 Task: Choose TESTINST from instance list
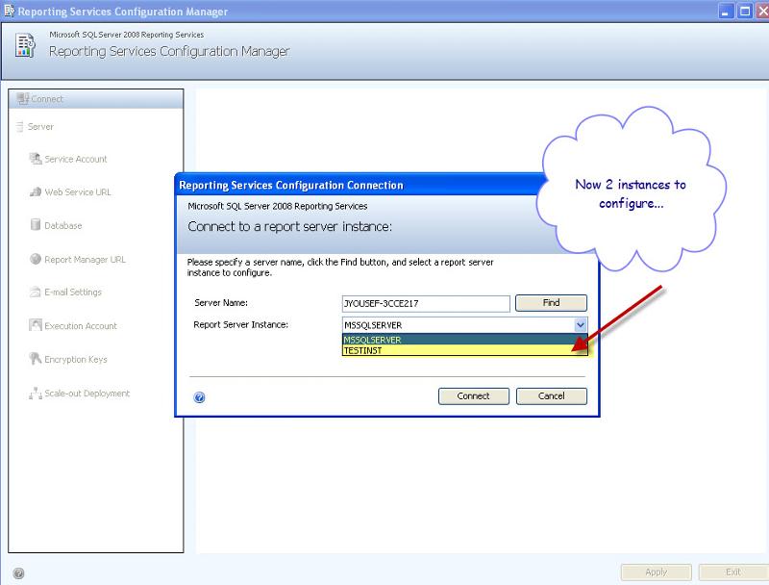tap(464, 350)
